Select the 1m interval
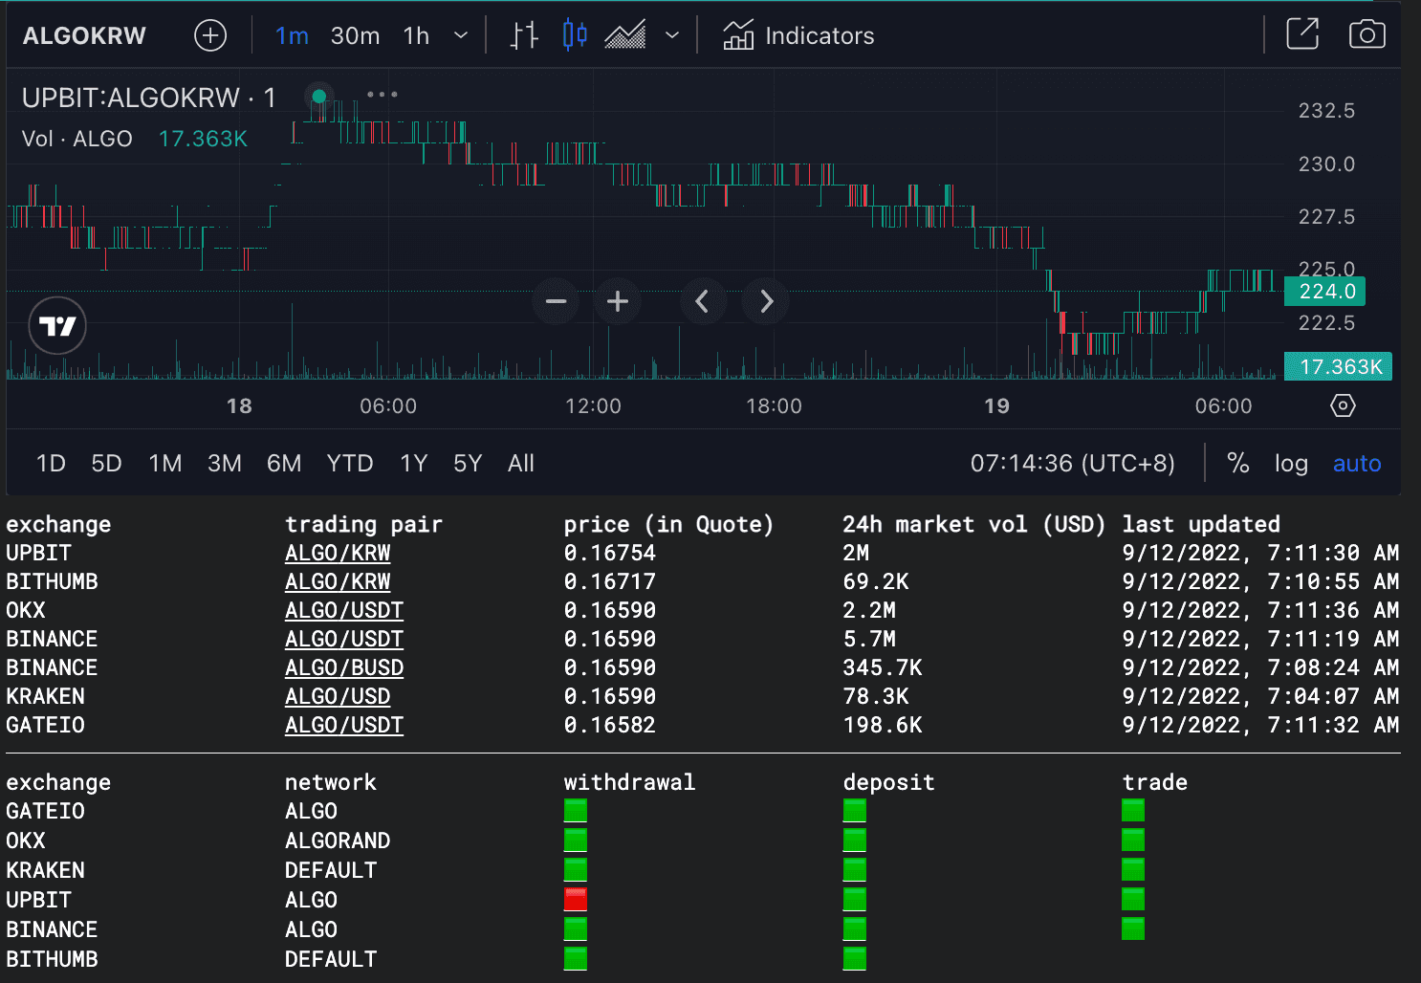The height and width of the screenshot is (983, 1421). [292, 35]
